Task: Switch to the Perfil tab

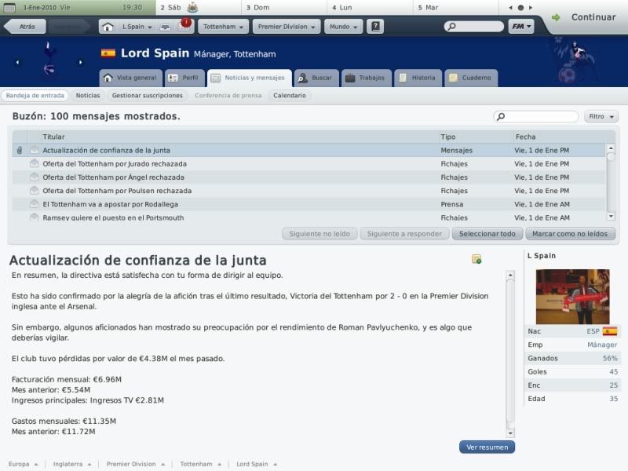Action: click(184, 78)
